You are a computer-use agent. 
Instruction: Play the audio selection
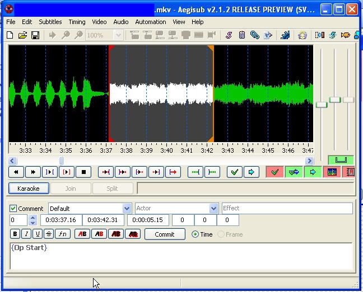[50, 172]
